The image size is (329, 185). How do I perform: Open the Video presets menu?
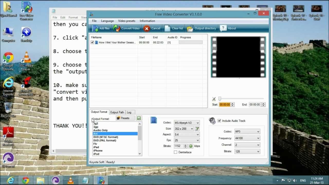click(x=126, y=21)
